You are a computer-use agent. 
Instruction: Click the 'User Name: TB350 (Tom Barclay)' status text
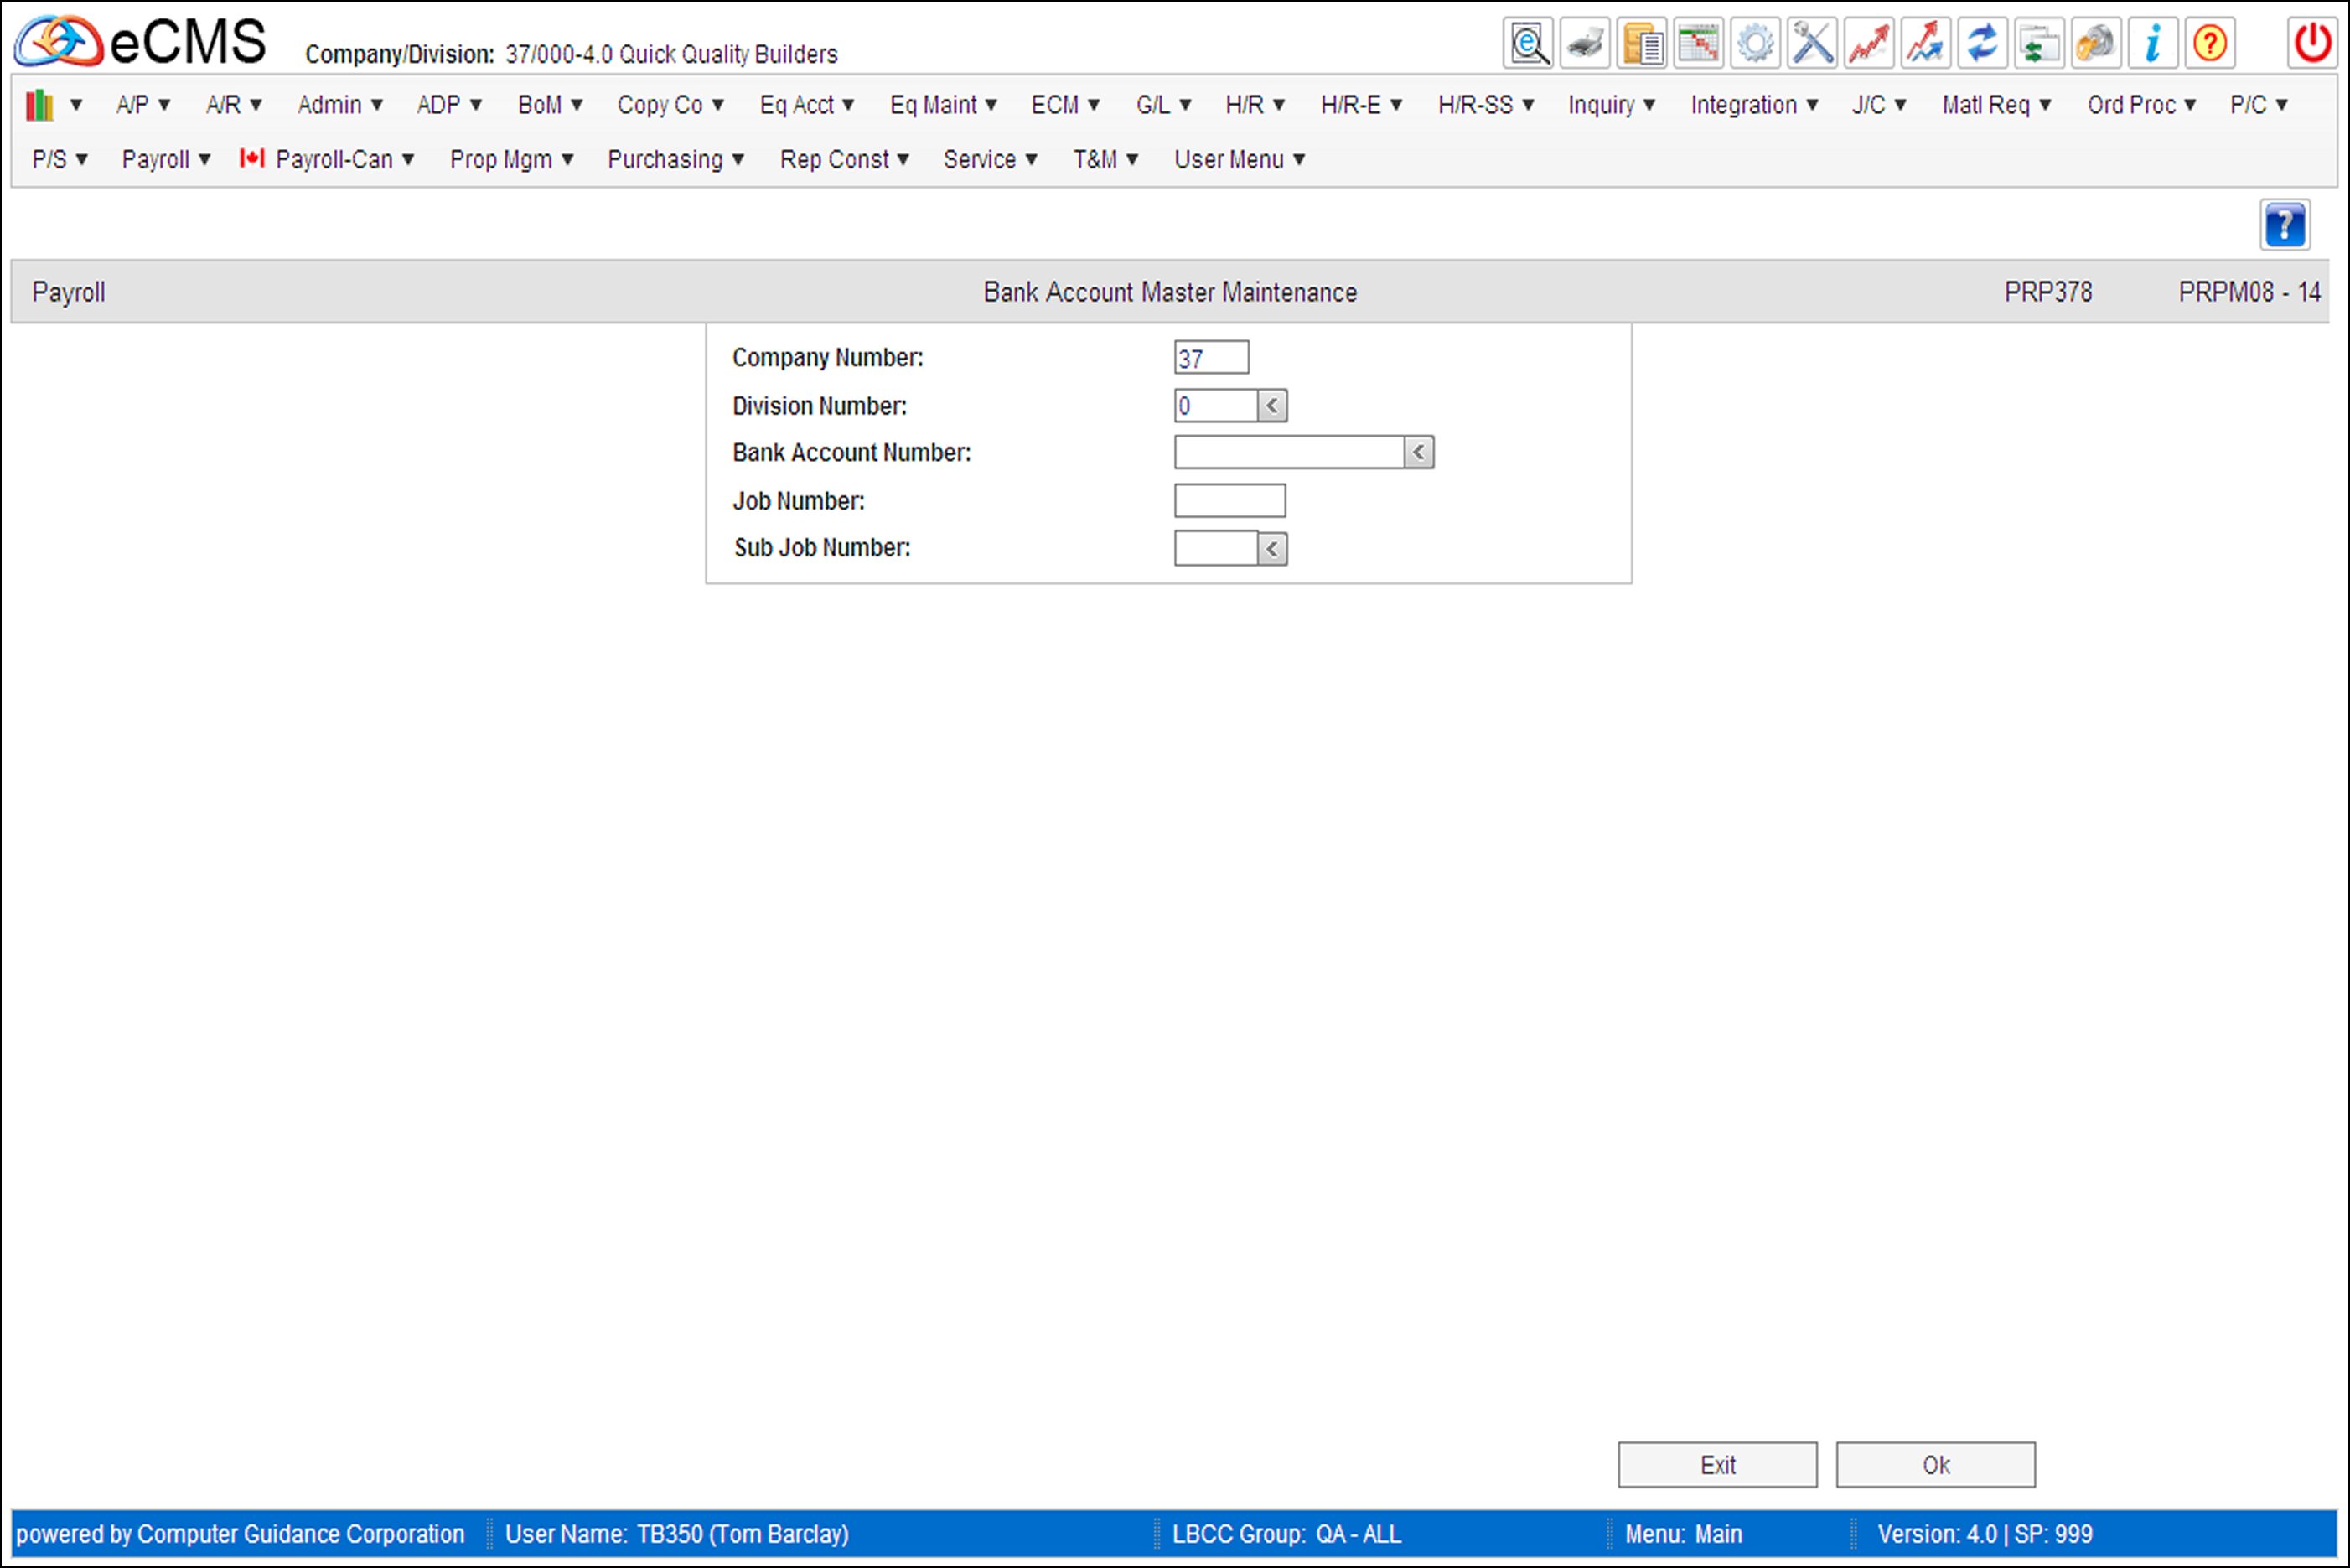pos(677,1534)
